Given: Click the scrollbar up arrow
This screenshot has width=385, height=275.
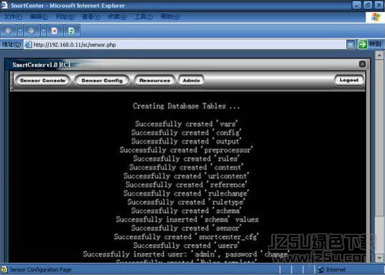Looking at the screenshot, I should click(379, 55).
